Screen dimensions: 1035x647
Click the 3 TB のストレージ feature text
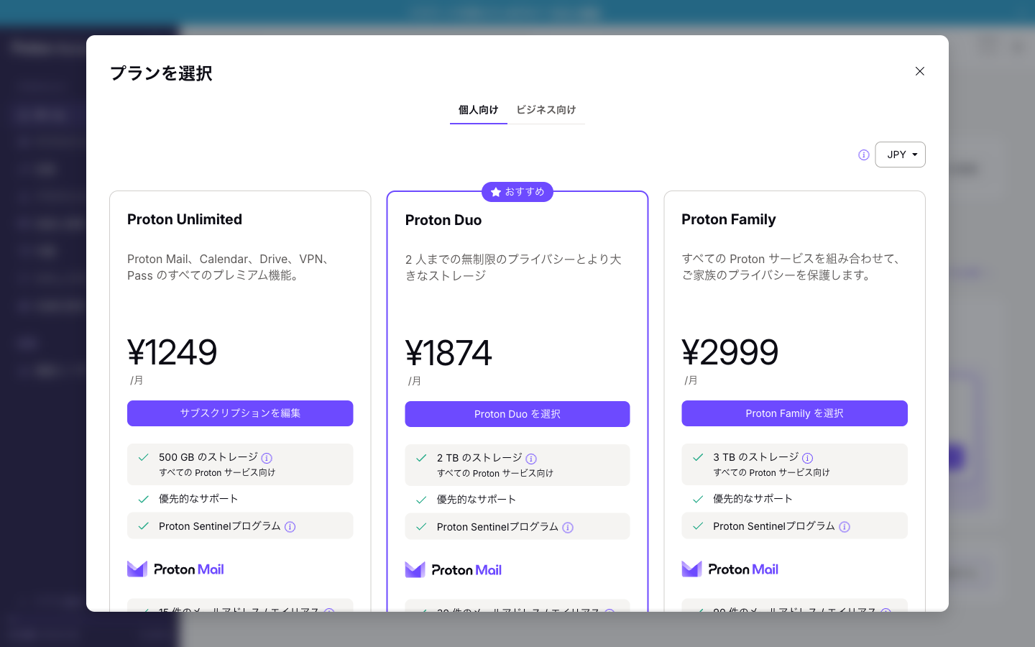pos(756,457)
